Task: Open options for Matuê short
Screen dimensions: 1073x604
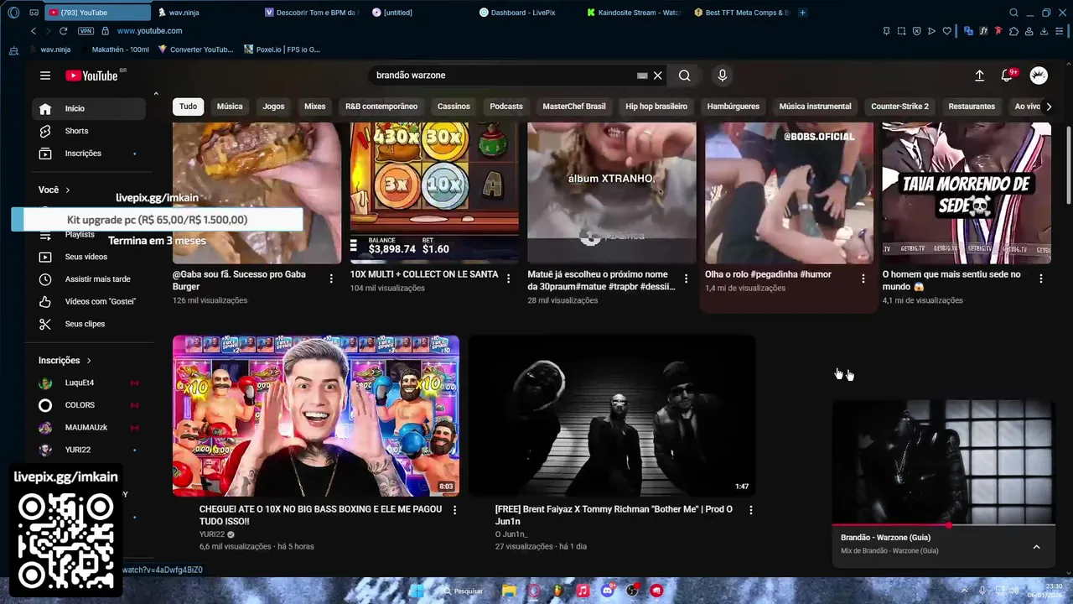Action: [686, 279]
